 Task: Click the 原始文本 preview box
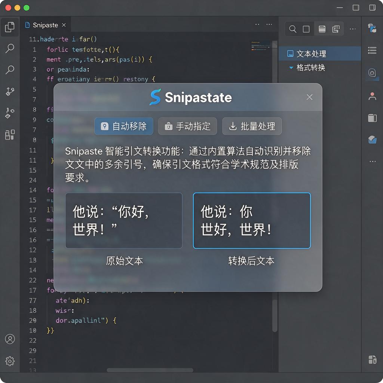click(x=124, y=221)
